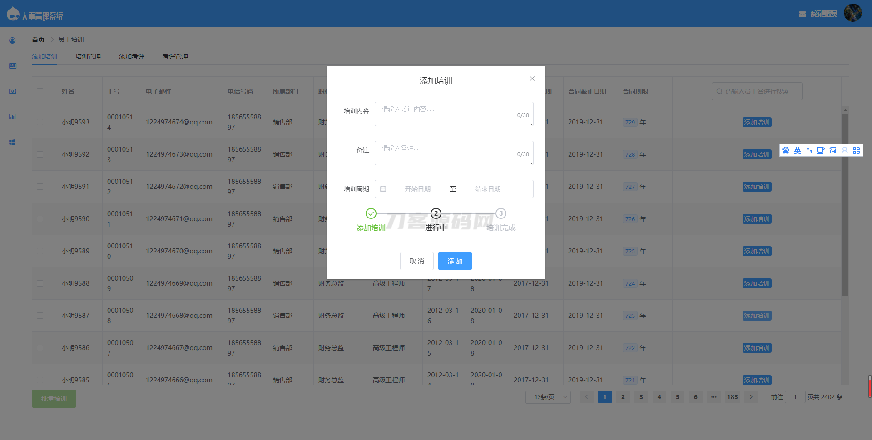Click the 培训内容 textarea field
This screenshot has height=440, width=872.
[x=454, y=114]
